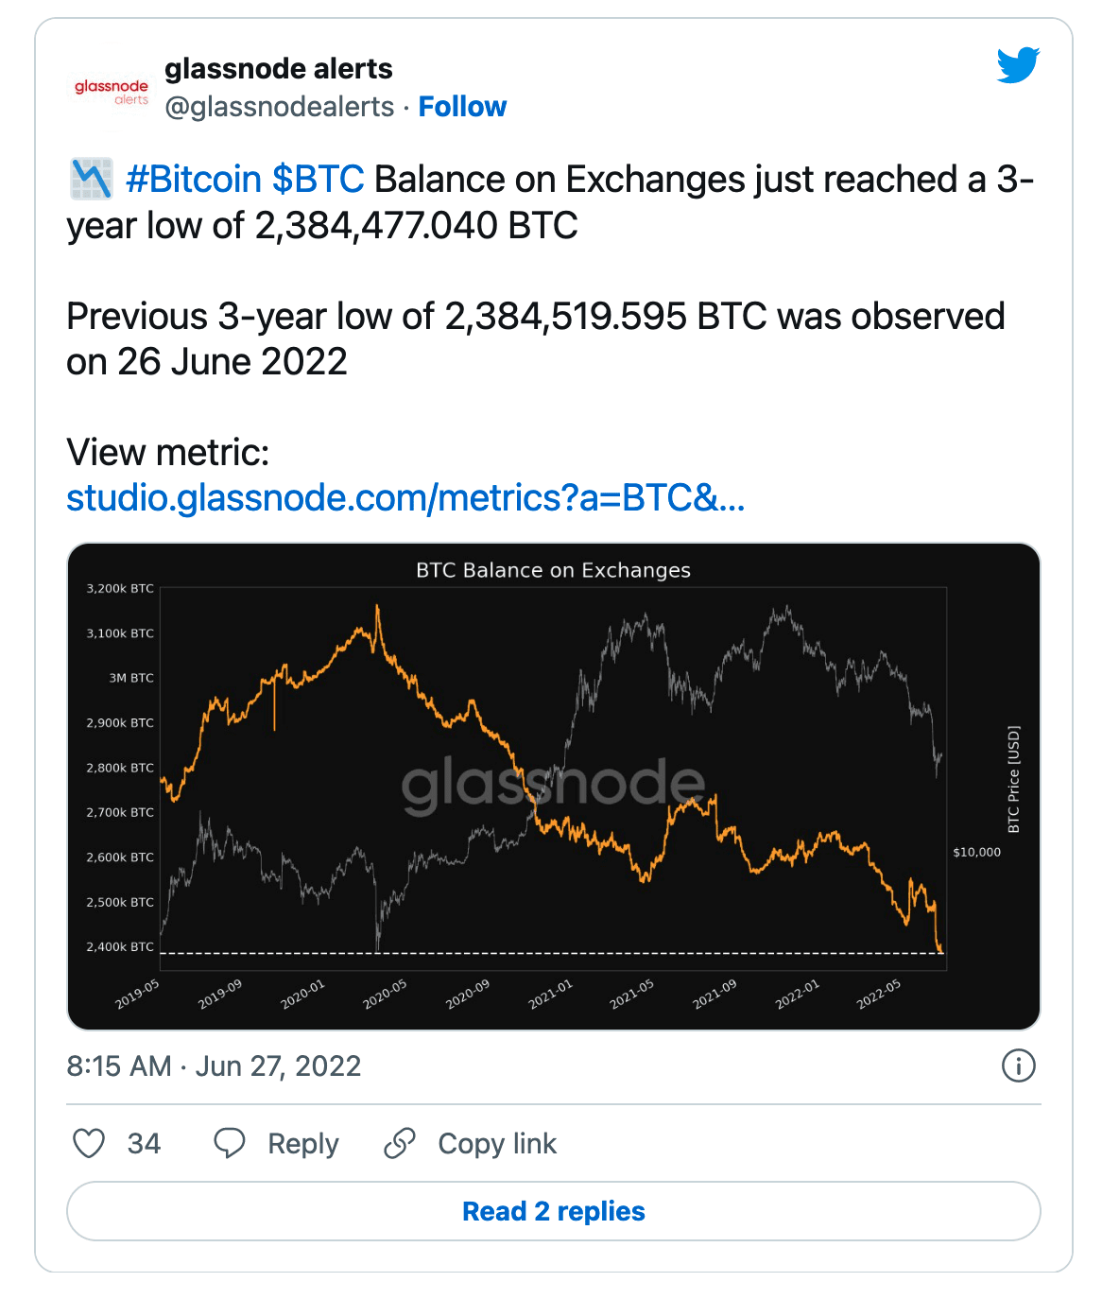Open the BTC Balance on Exchanges chart image

tap(554, 787)
